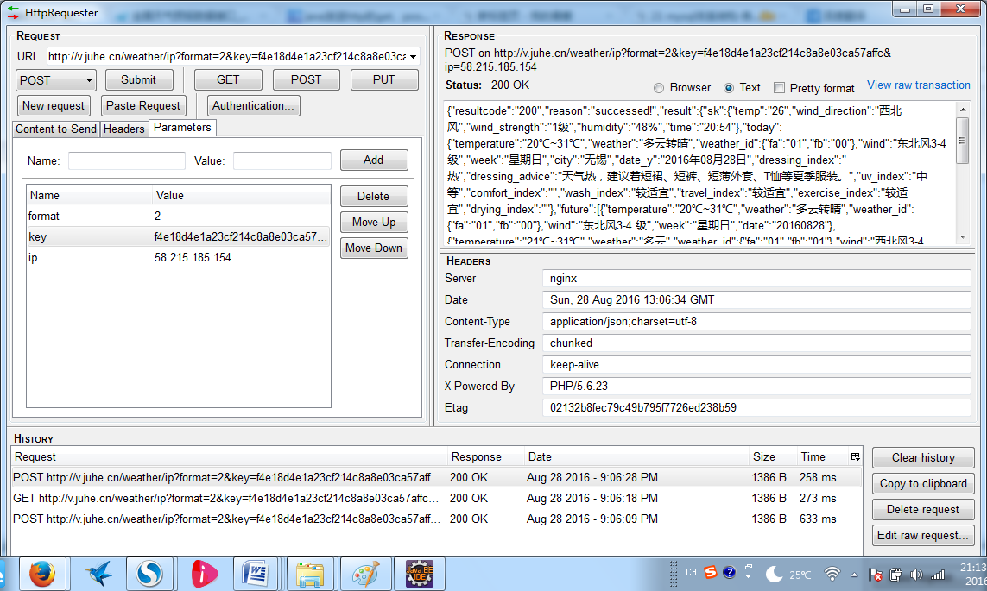Select the 9:06:28 PM POST history entry

(x=436, y=477)
